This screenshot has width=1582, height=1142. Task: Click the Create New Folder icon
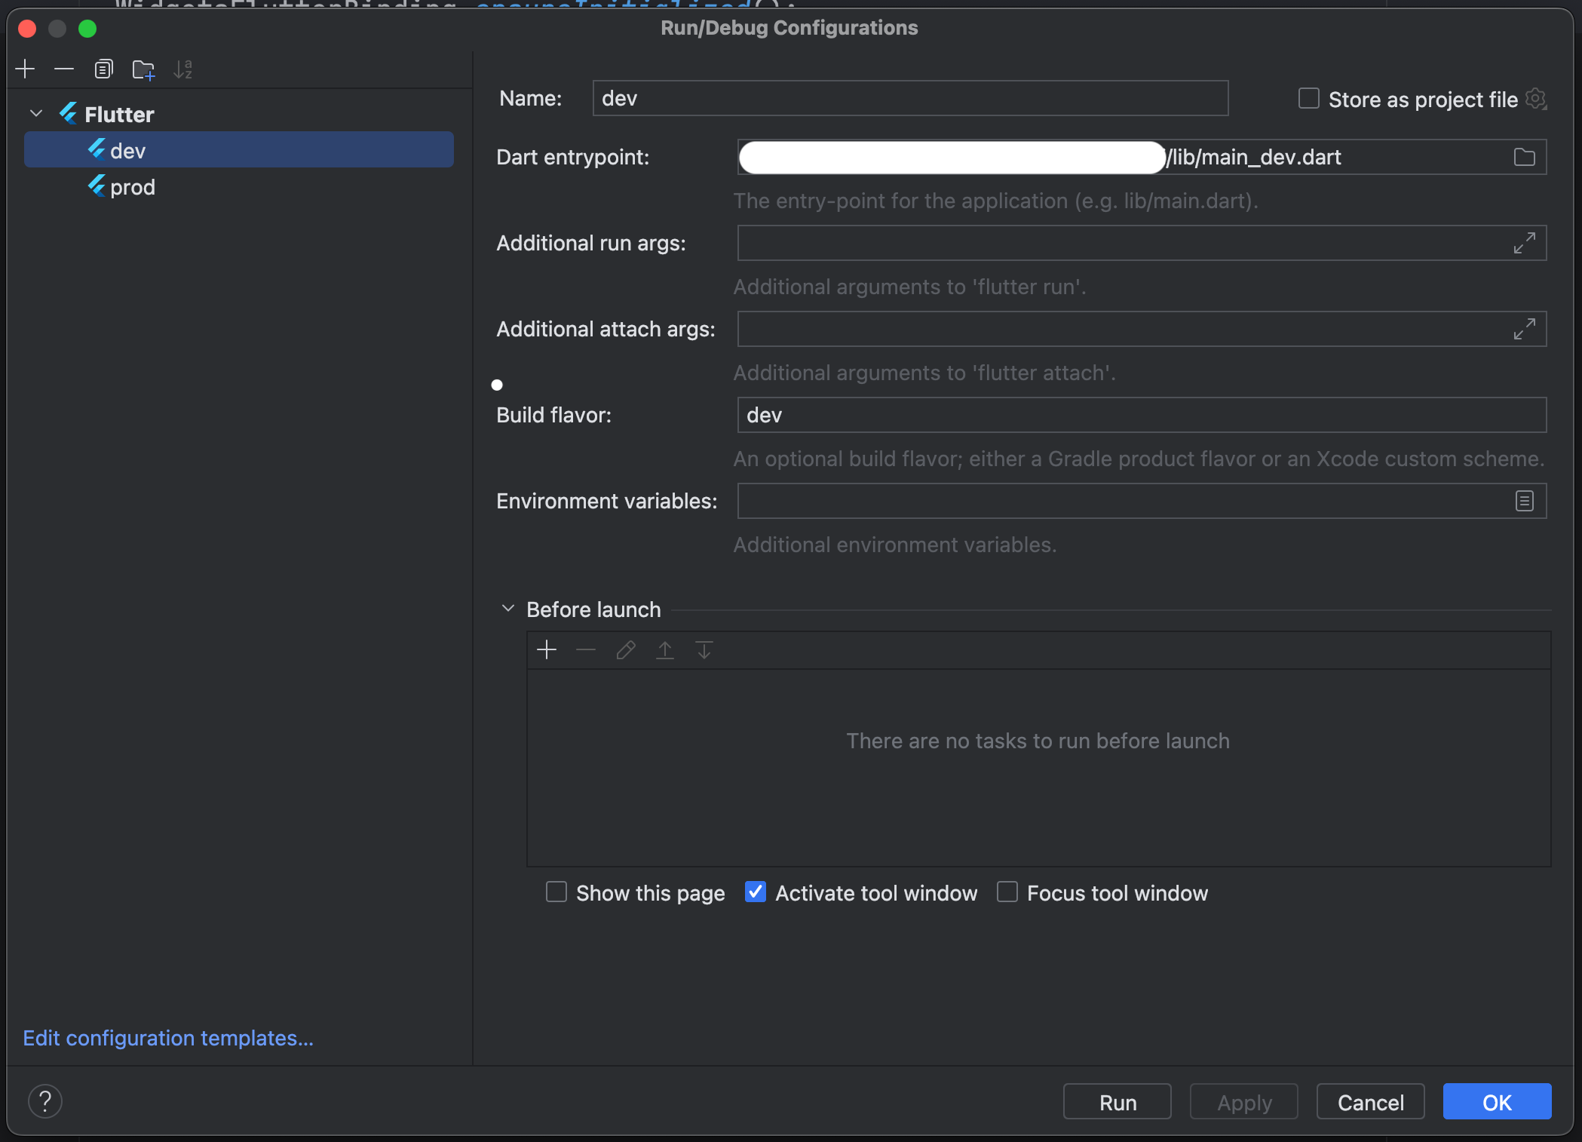point(143,69)
